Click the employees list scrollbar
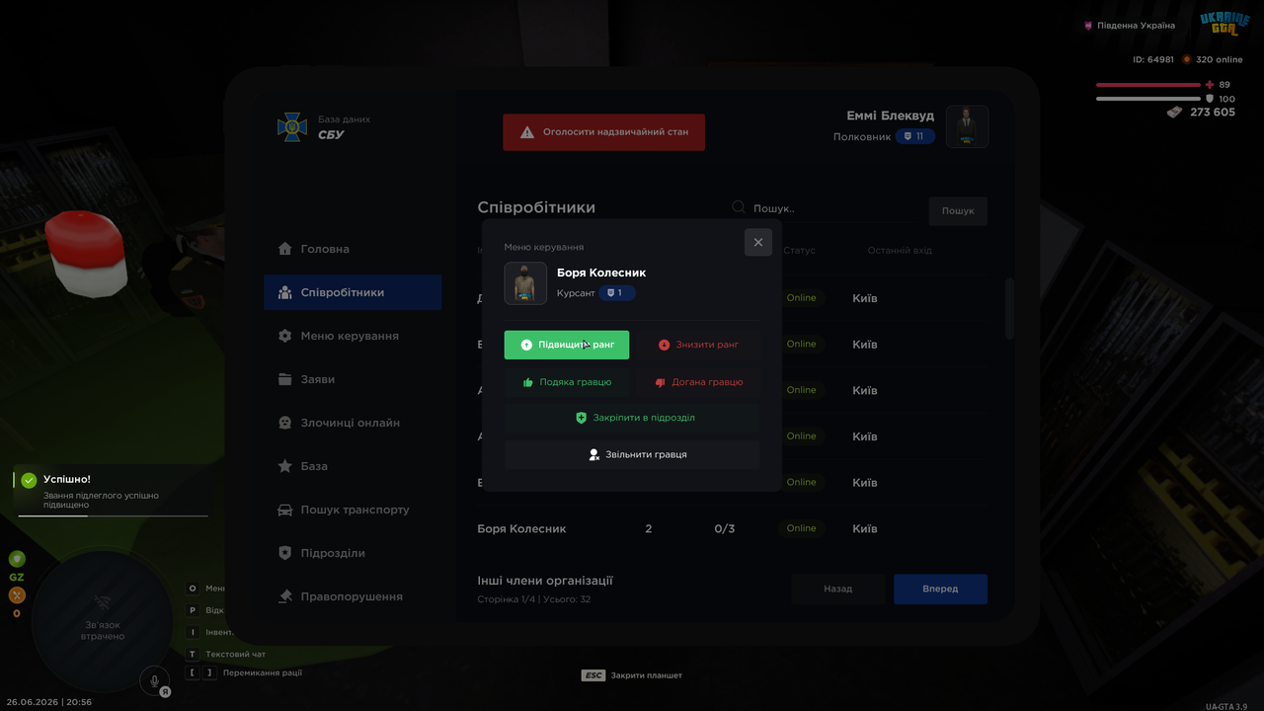 (1009, 308)
